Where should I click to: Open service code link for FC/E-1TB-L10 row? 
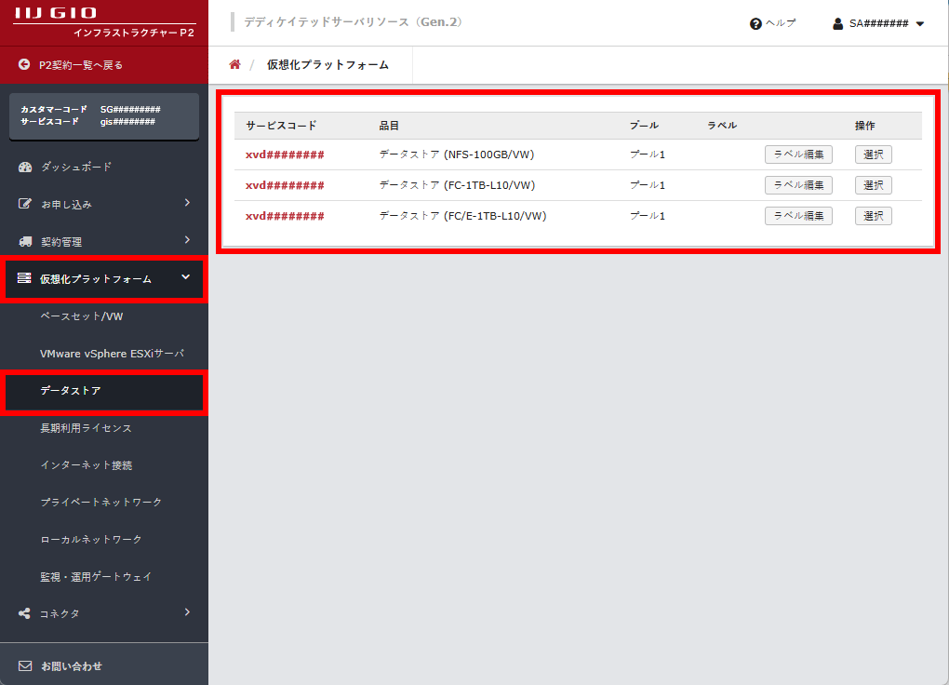(285, 216)
